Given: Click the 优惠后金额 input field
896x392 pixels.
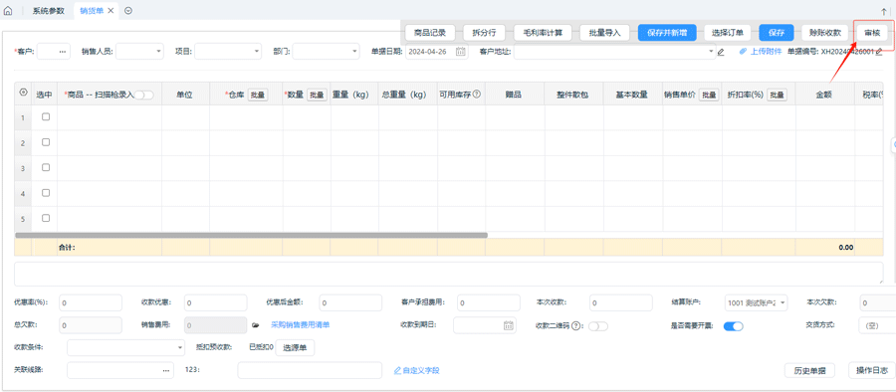Looking at the screenshot, I should coord(350,302).
